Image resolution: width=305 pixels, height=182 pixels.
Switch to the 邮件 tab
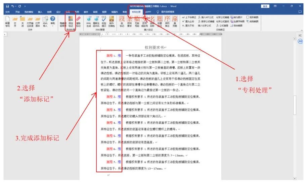click(x=86, y=12)
